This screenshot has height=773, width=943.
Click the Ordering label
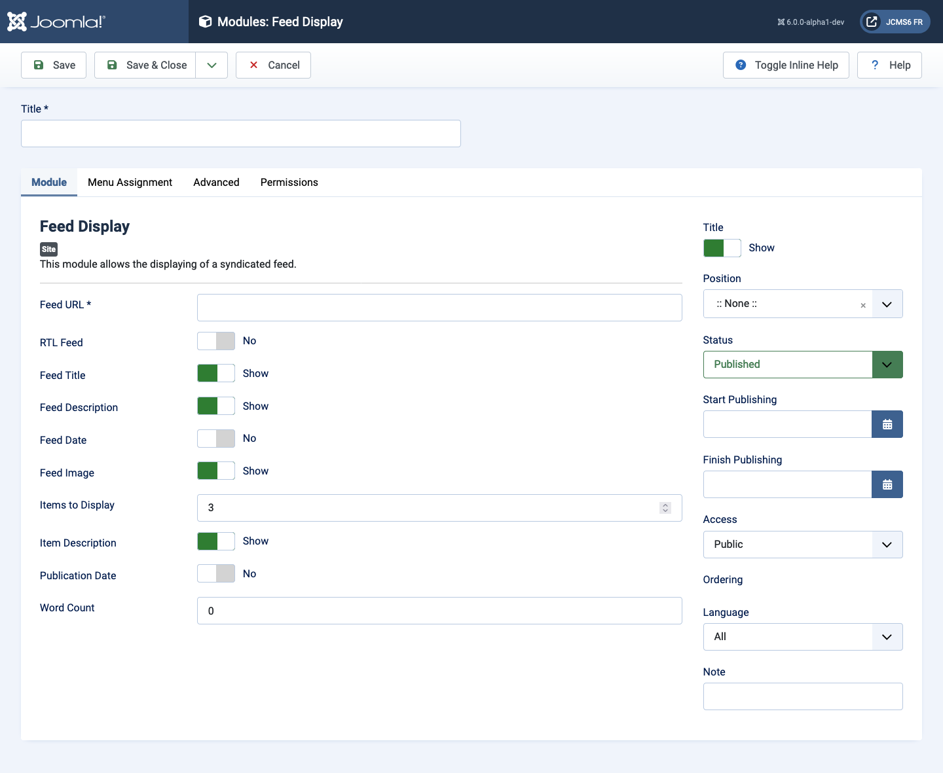(x=723, y=580)
